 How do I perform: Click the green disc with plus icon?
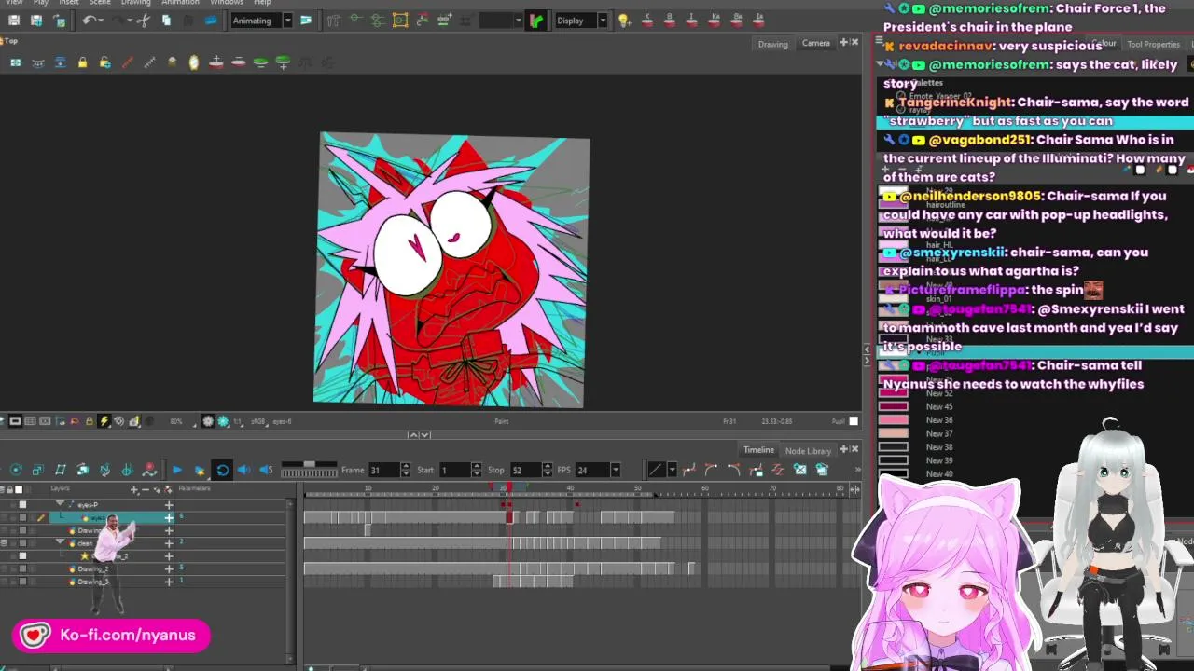pyautogui.click(x=283, y=62)
